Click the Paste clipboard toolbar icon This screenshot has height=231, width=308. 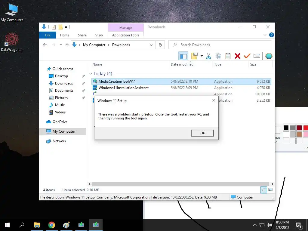coord(228,56)
